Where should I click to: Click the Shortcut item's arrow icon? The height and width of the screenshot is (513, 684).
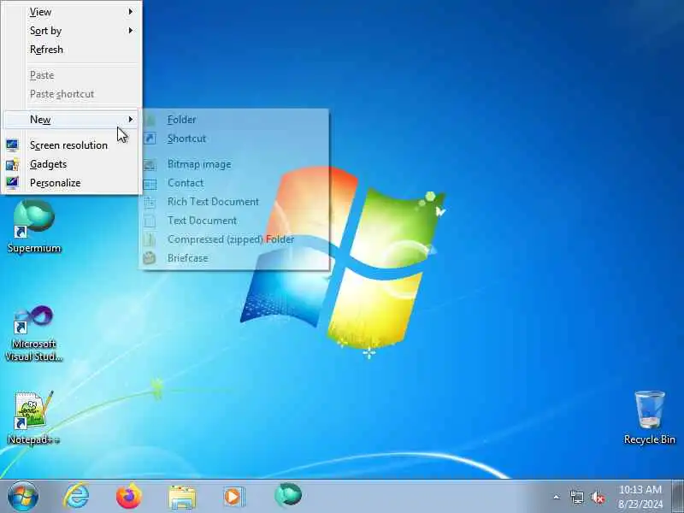pos(150,139)
